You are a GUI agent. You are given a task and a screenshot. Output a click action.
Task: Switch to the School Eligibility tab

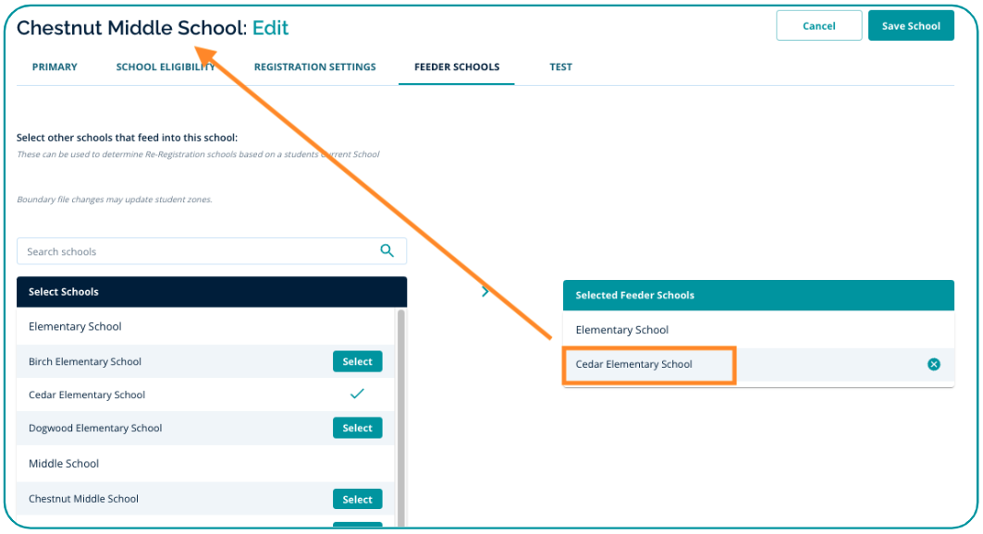(x=166, y=67)
